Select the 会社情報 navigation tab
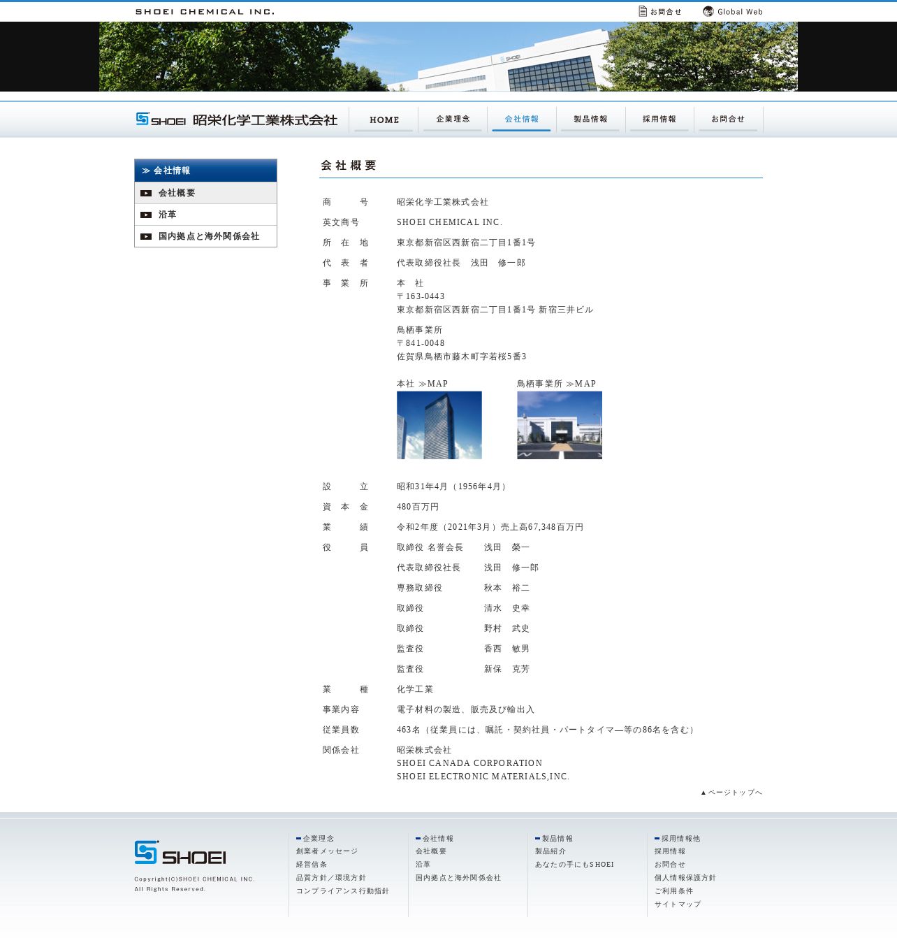Viewport: 897px width, 938px height. click(x=521, y=120)
